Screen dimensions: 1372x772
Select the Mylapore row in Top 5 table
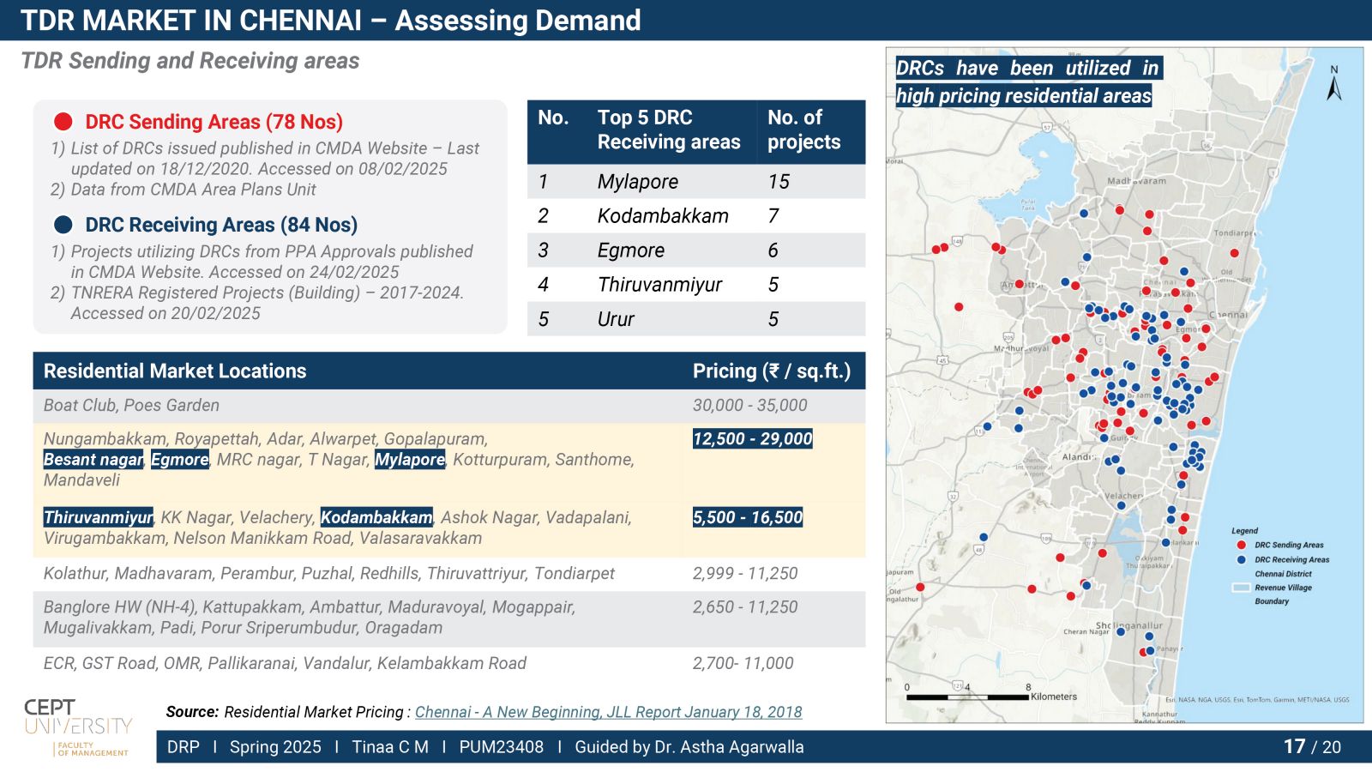click(695, 182)
